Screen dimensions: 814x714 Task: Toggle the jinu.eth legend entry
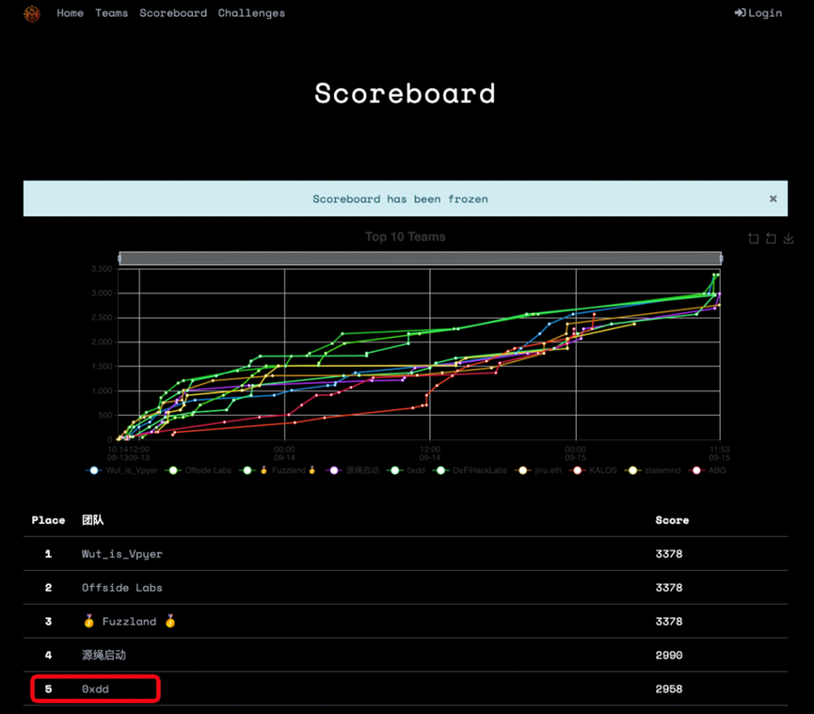[542, 470]
